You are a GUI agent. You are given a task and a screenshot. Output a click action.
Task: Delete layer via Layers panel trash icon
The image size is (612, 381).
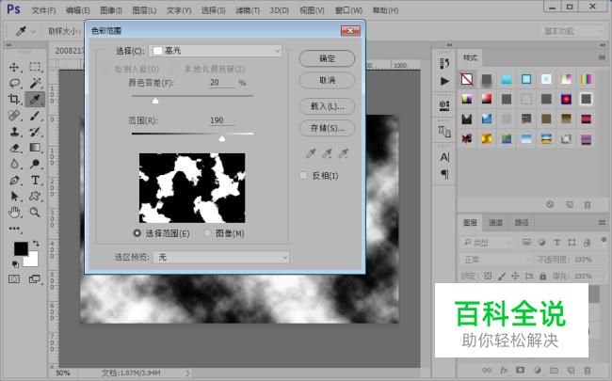pyautogui.click(x=587, y=370)
